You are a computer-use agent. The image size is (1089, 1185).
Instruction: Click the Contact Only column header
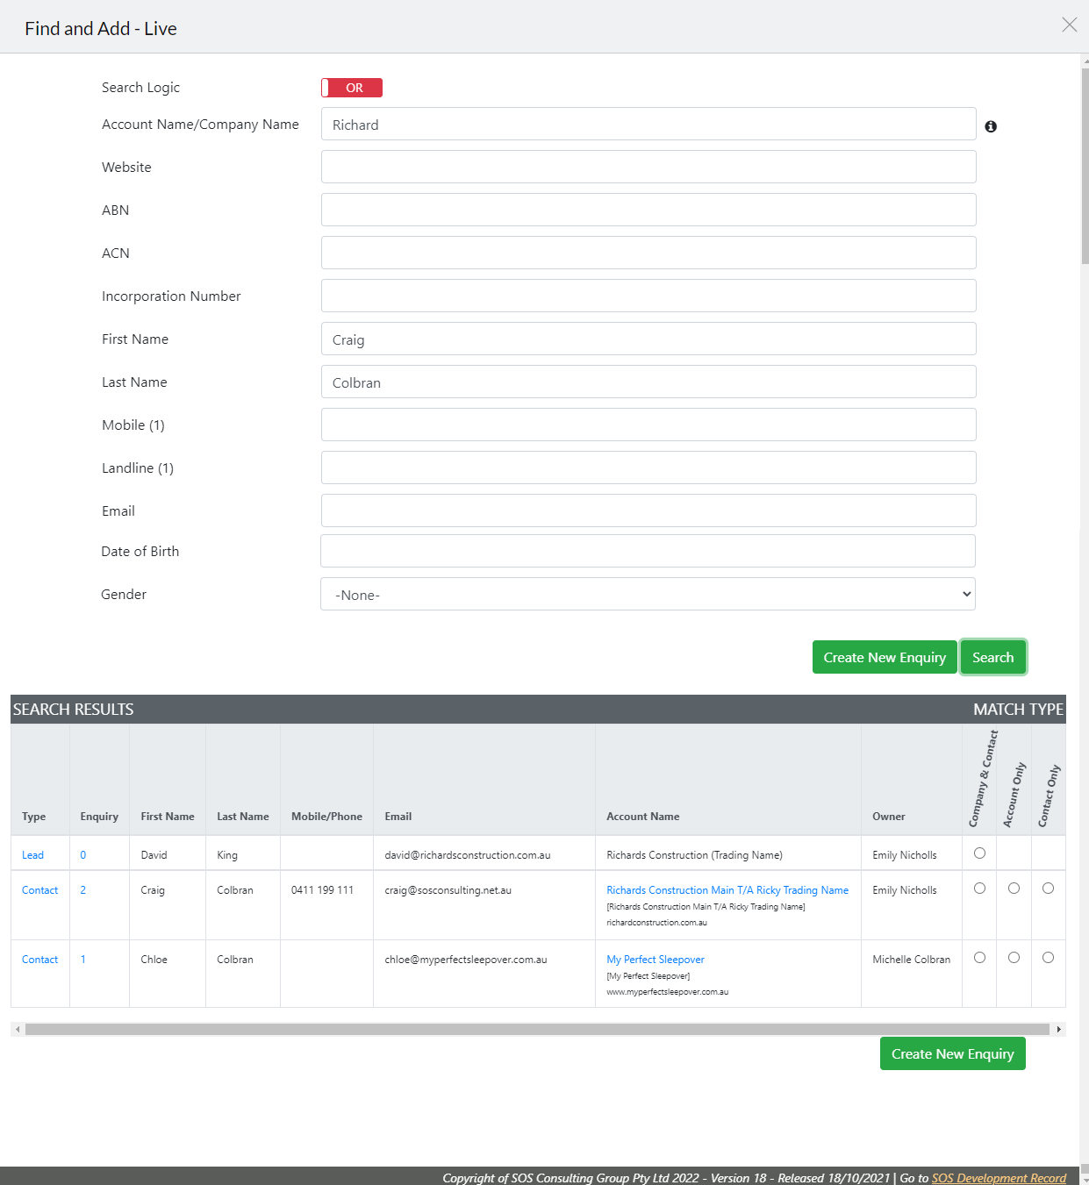[x=1049, y=796]
